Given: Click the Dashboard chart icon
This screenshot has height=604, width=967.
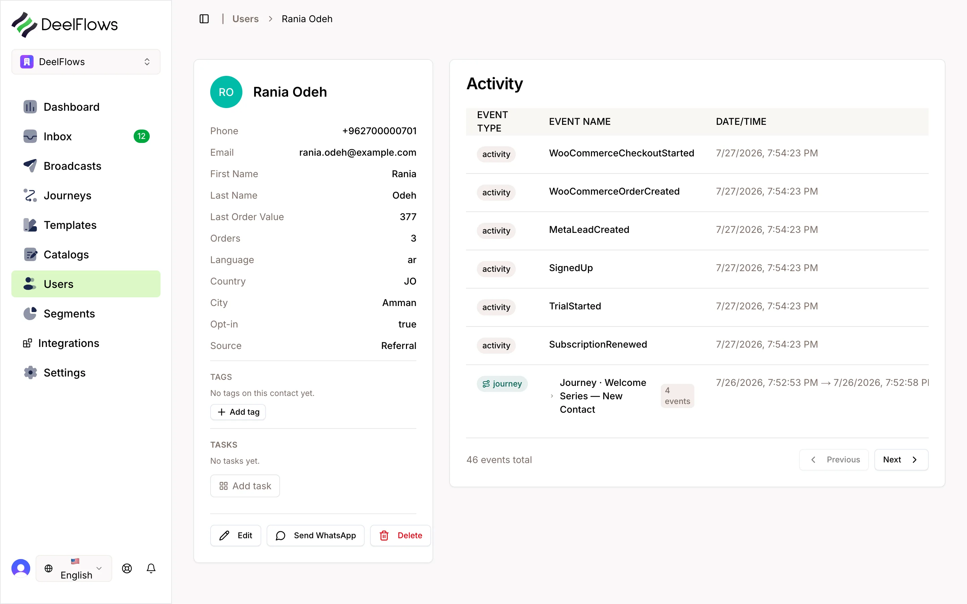Looking at the screenshot, I should coord(30,107).
